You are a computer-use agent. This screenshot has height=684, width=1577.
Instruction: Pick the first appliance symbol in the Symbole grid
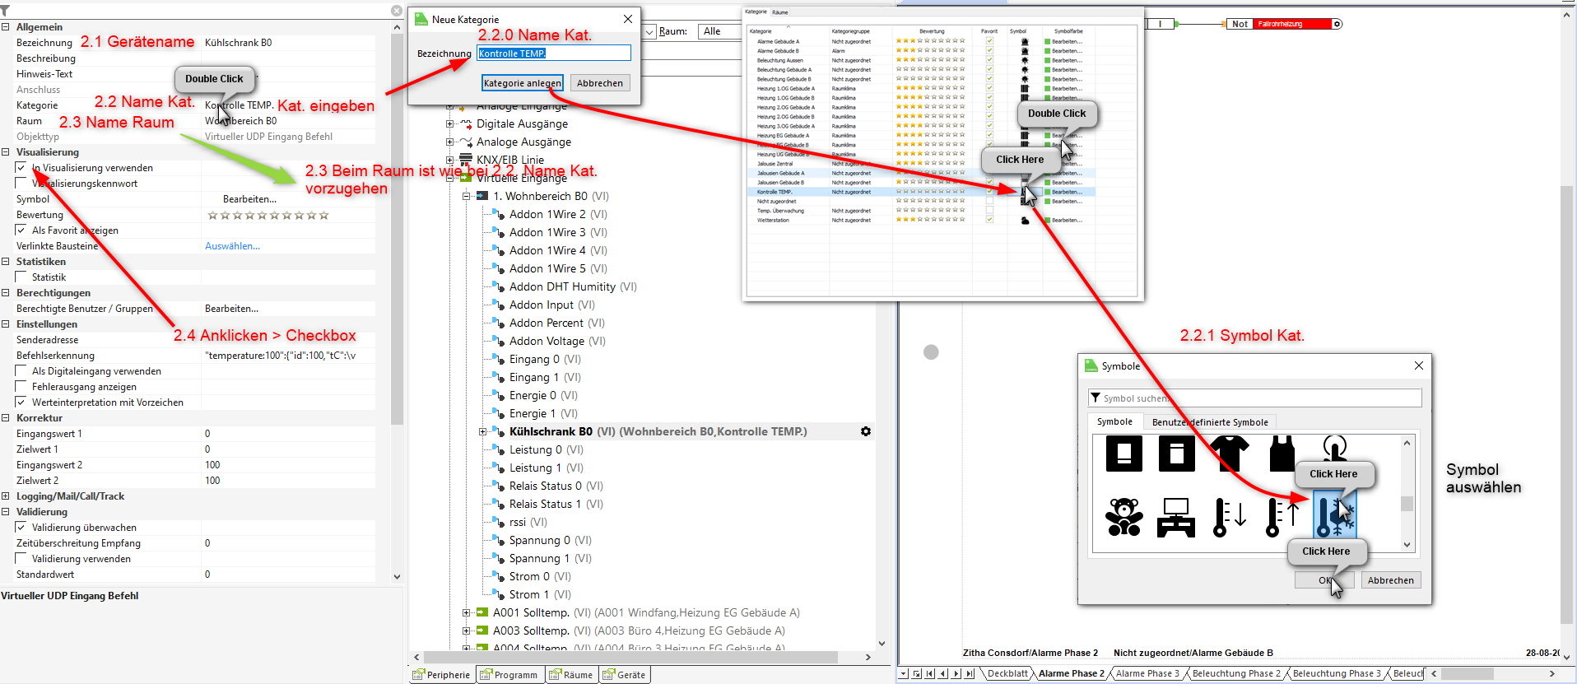click(1123, 454)
